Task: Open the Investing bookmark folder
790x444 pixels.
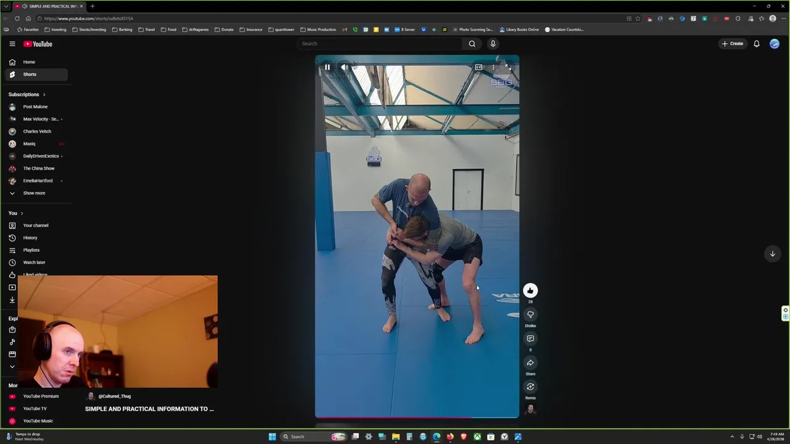Action: tap(56, 30)
